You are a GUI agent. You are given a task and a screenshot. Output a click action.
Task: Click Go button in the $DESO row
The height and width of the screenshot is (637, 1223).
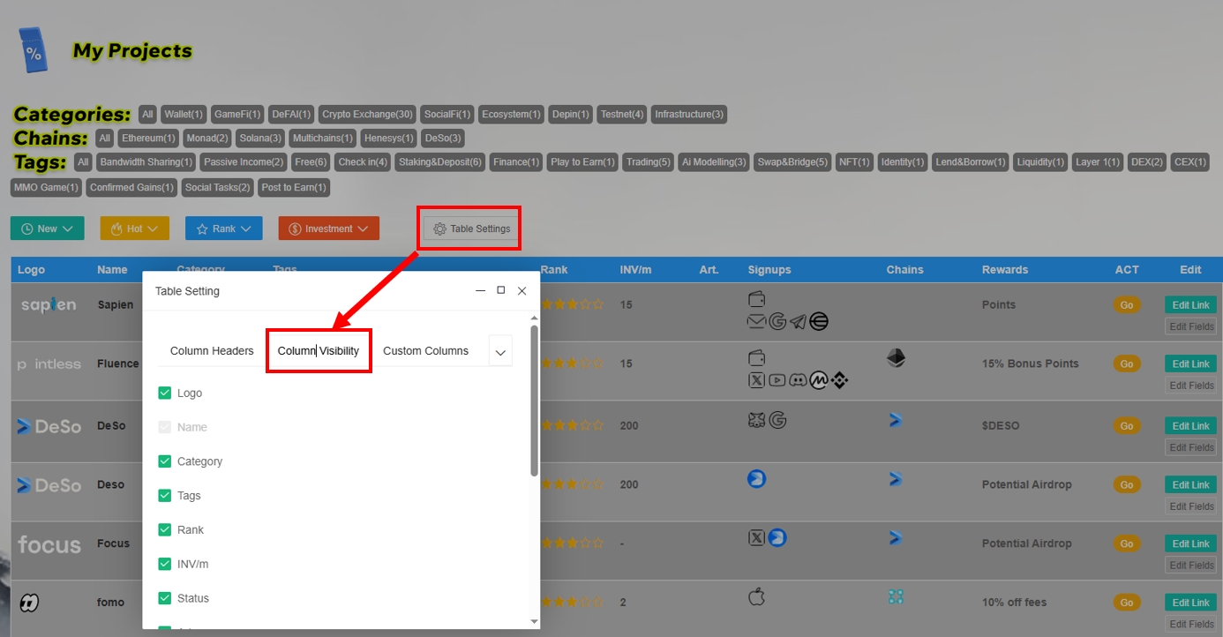point(1126,426)
